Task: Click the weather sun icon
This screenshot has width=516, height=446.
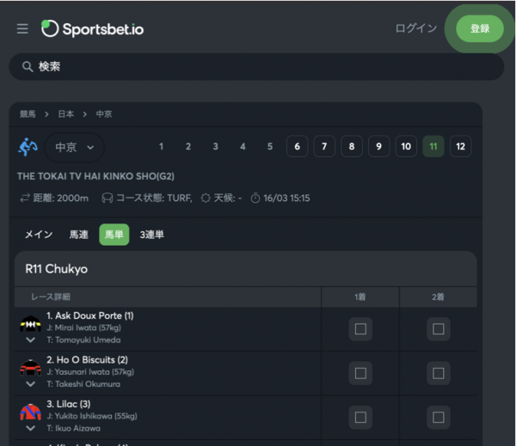Action: coord(206,199)
